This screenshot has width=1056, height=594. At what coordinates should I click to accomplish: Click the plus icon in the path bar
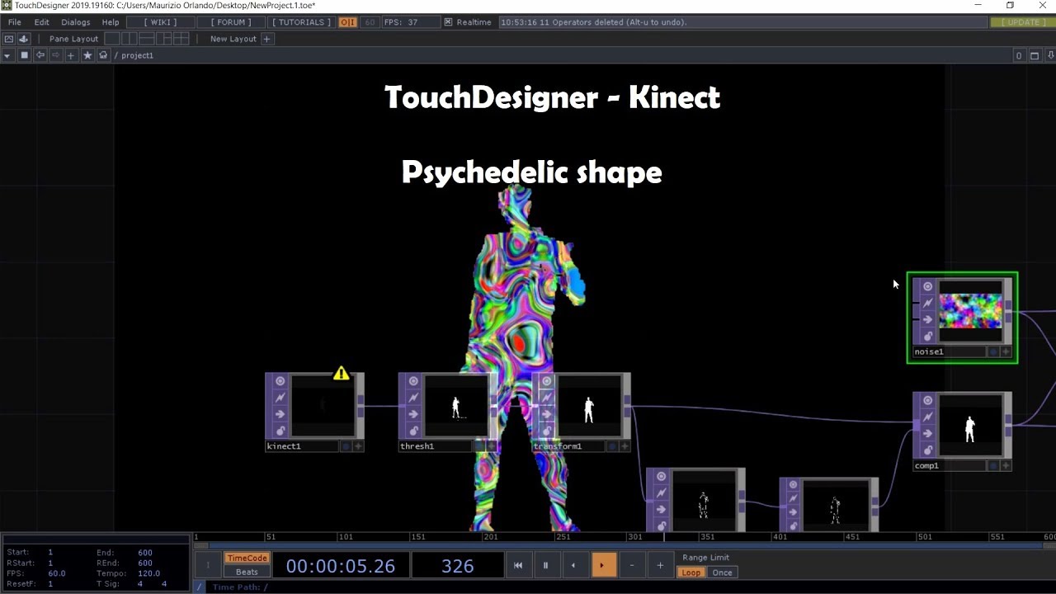point(71,55)
